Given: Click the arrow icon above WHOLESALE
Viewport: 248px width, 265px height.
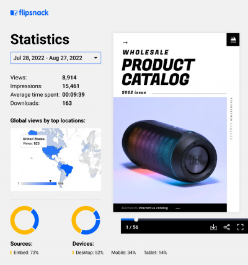Looking at the screenshot, I should click(125, 43).
